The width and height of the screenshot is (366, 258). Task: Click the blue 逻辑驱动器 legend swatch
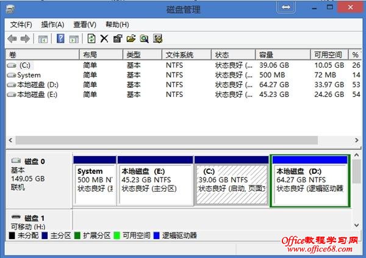156,235
